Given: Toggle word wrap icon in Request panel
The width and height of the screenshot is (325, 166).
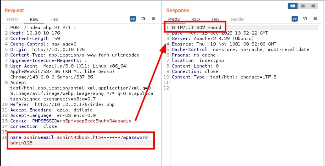Looking at the screenshot, I should [x=133, y=18].
